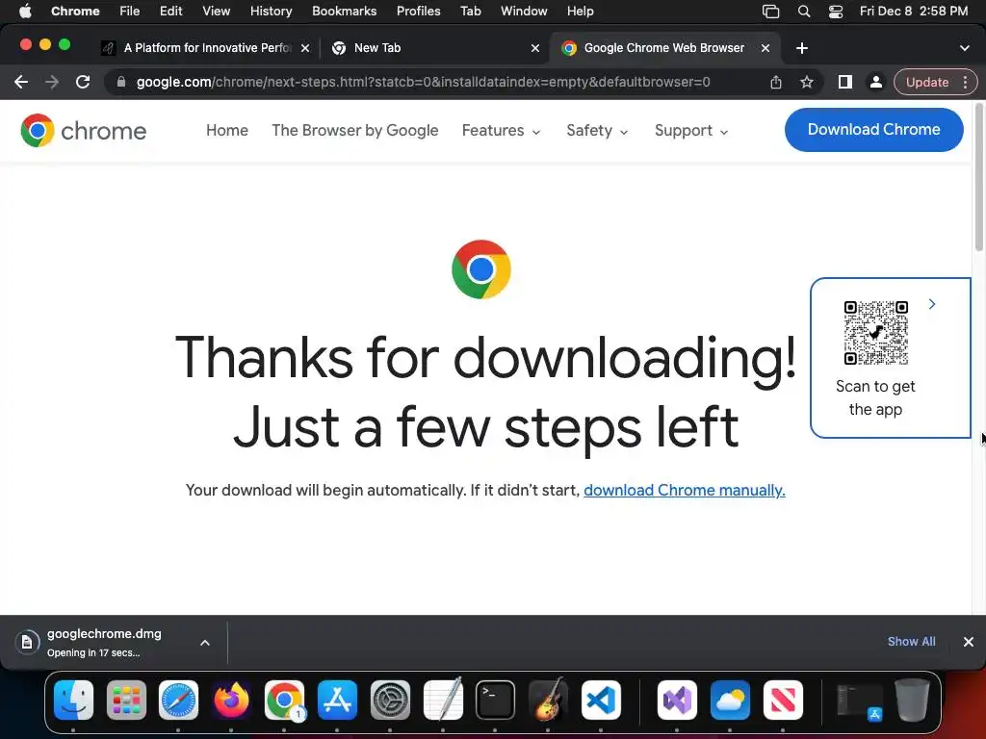Image resolution: width=986 pixels, height=739 pixels.
Task: Reload the page with the refresh icon
Action: [x=83, y=82]
